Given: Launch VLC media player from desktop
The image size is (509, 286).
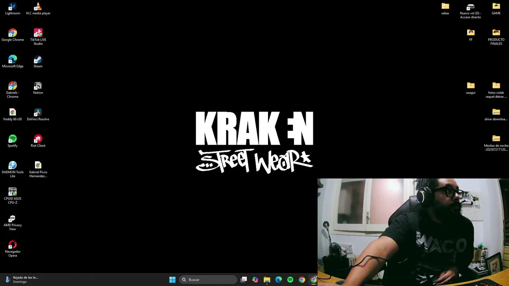Looking at the screenshot, I should coord(38,9).
